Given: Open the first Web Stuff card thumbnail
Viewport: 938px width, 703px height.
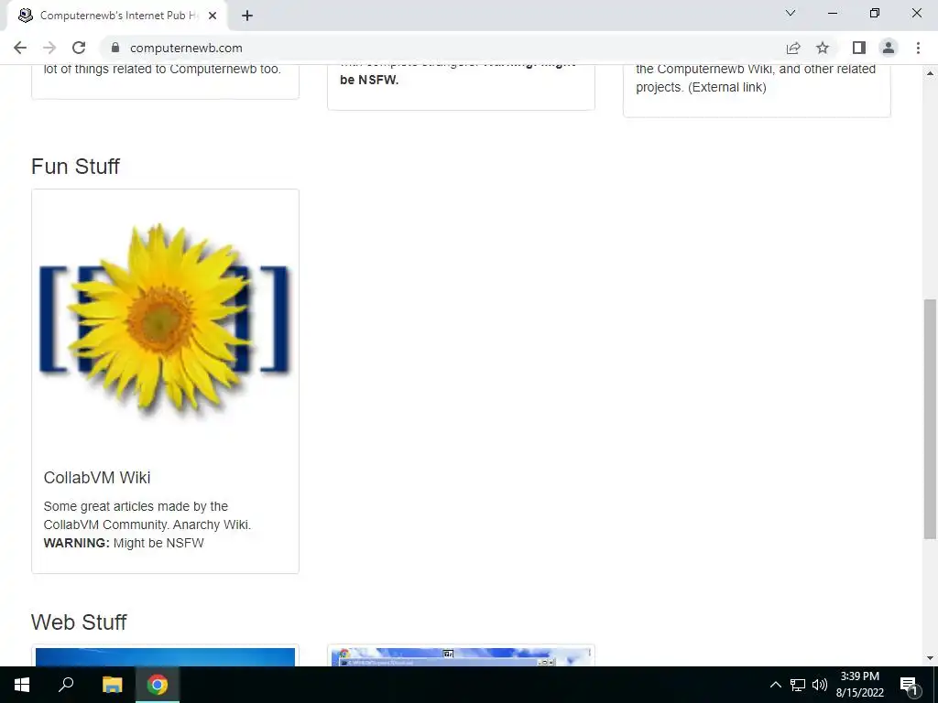Looking at the screenshot, I should pos(165,656).
